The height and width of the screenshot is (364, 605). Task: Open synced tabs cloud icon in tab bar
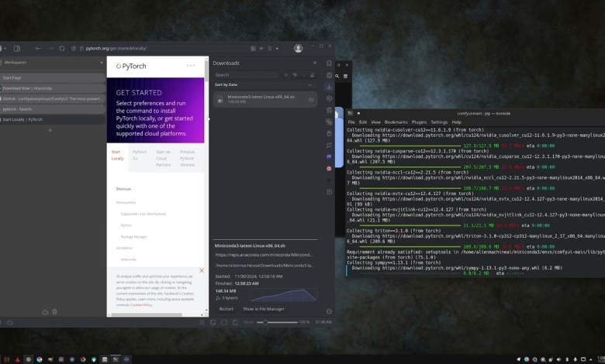(45, 312)
